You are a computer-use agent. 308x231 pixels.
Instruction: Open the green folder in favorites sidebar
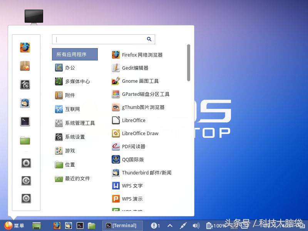(x=25, y=141)
